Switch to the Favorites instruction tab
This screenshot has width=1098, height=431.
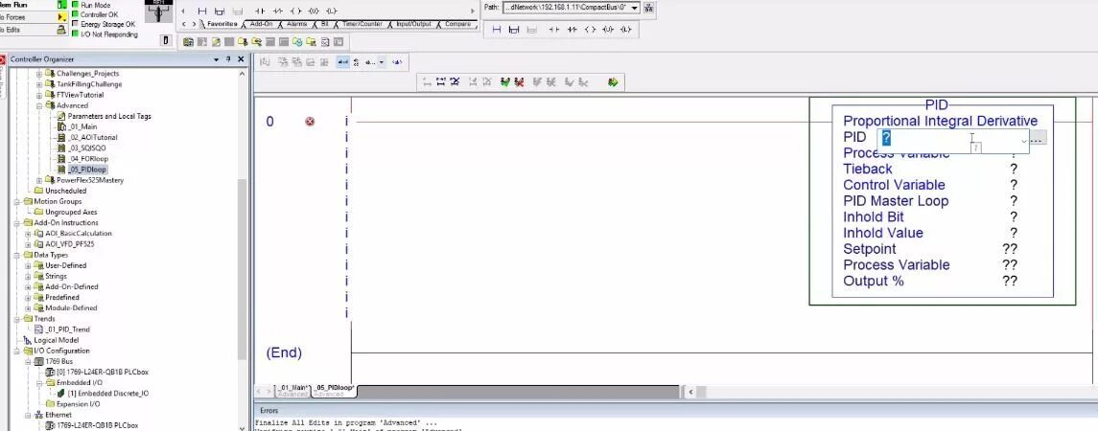(222, 24)
